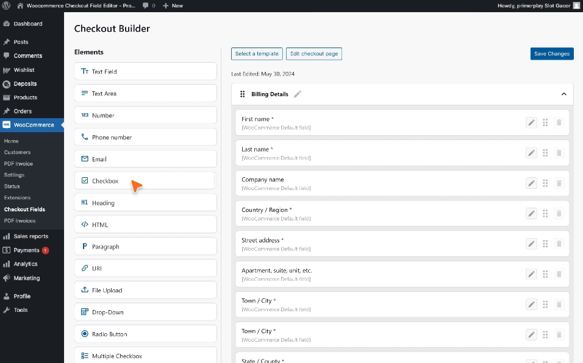Screen dimensions: 583x363
Task: Go to Products in sidebar menu
Action: [26, 97]
